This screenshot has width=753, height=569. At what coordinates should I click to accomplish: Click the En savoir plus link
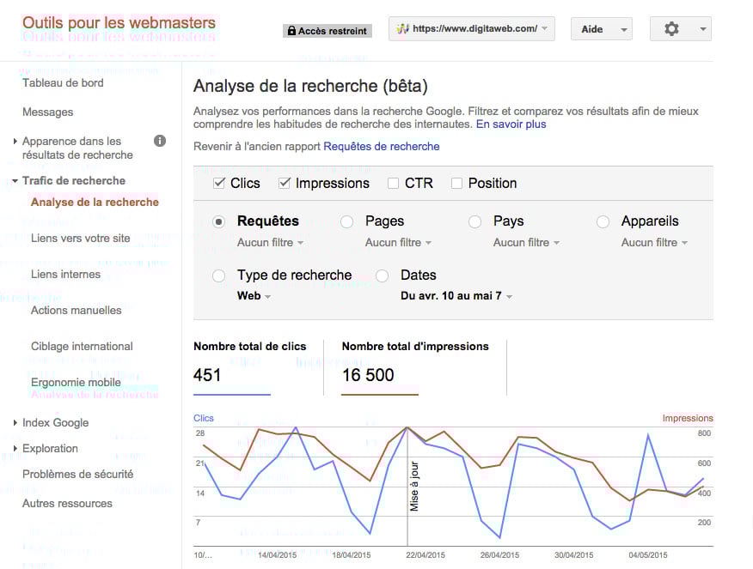coord(511,124)
